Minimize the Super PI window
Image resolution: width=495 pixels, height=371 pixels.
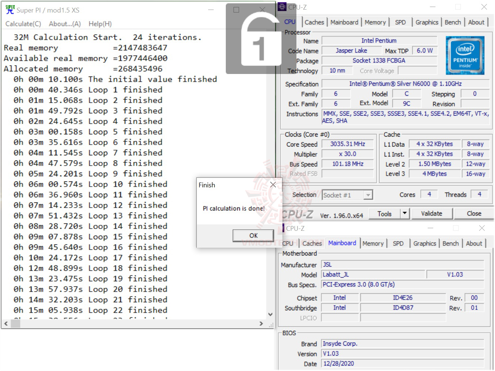pos(211,10)
